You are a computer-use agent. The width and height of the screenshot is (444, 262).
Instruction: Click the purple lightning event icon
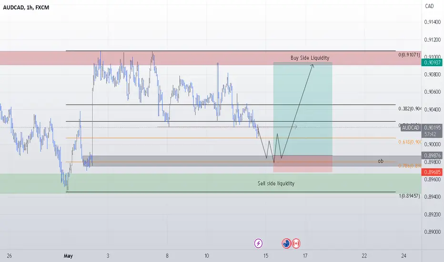[x=258, y=243]
